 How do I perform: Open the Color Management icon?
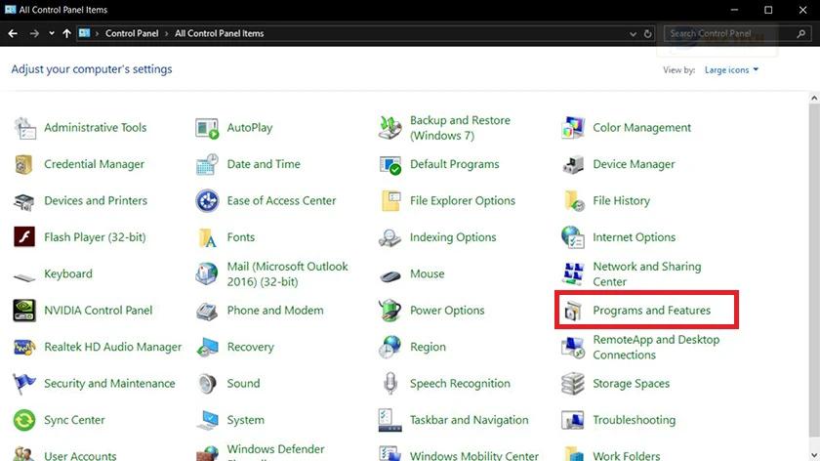point(573,128)
